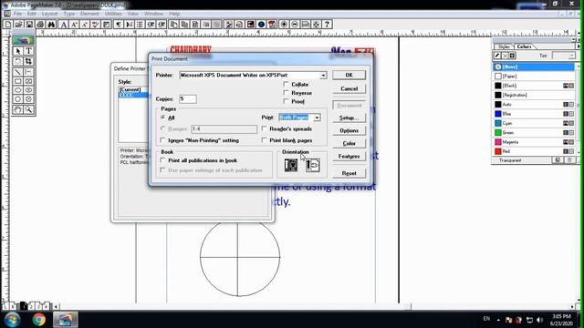The width and height of the screenshot is (584, 328).
Task: Check Print all publications in book
Action: coord(162,160)
